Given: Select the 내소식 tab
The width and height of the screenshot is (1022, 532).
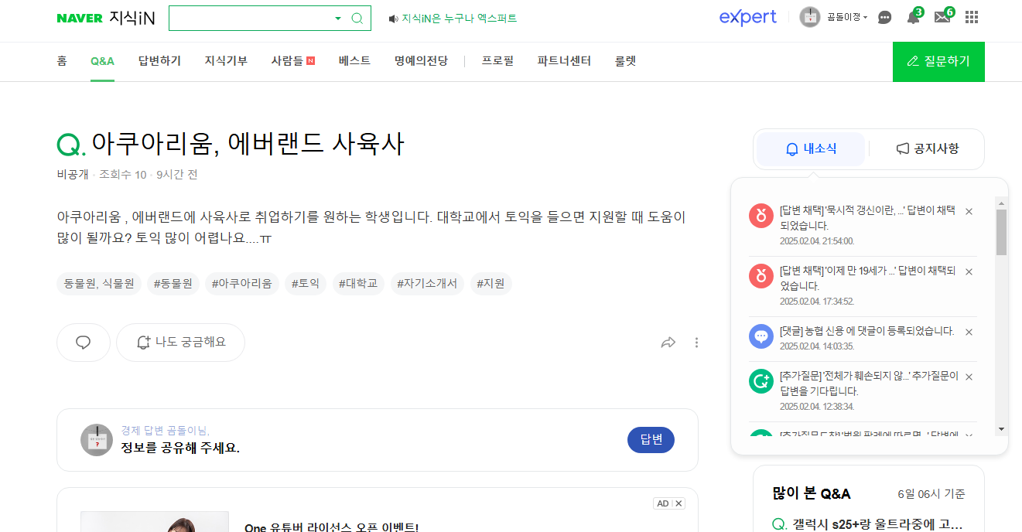Looking at the screenshot, I should 811,148.
